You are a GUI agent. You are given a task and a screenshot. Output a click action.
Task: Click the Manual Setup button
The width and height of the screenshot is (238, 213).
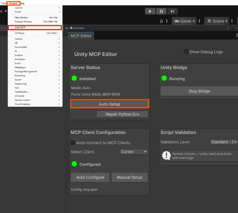[129, 177]
